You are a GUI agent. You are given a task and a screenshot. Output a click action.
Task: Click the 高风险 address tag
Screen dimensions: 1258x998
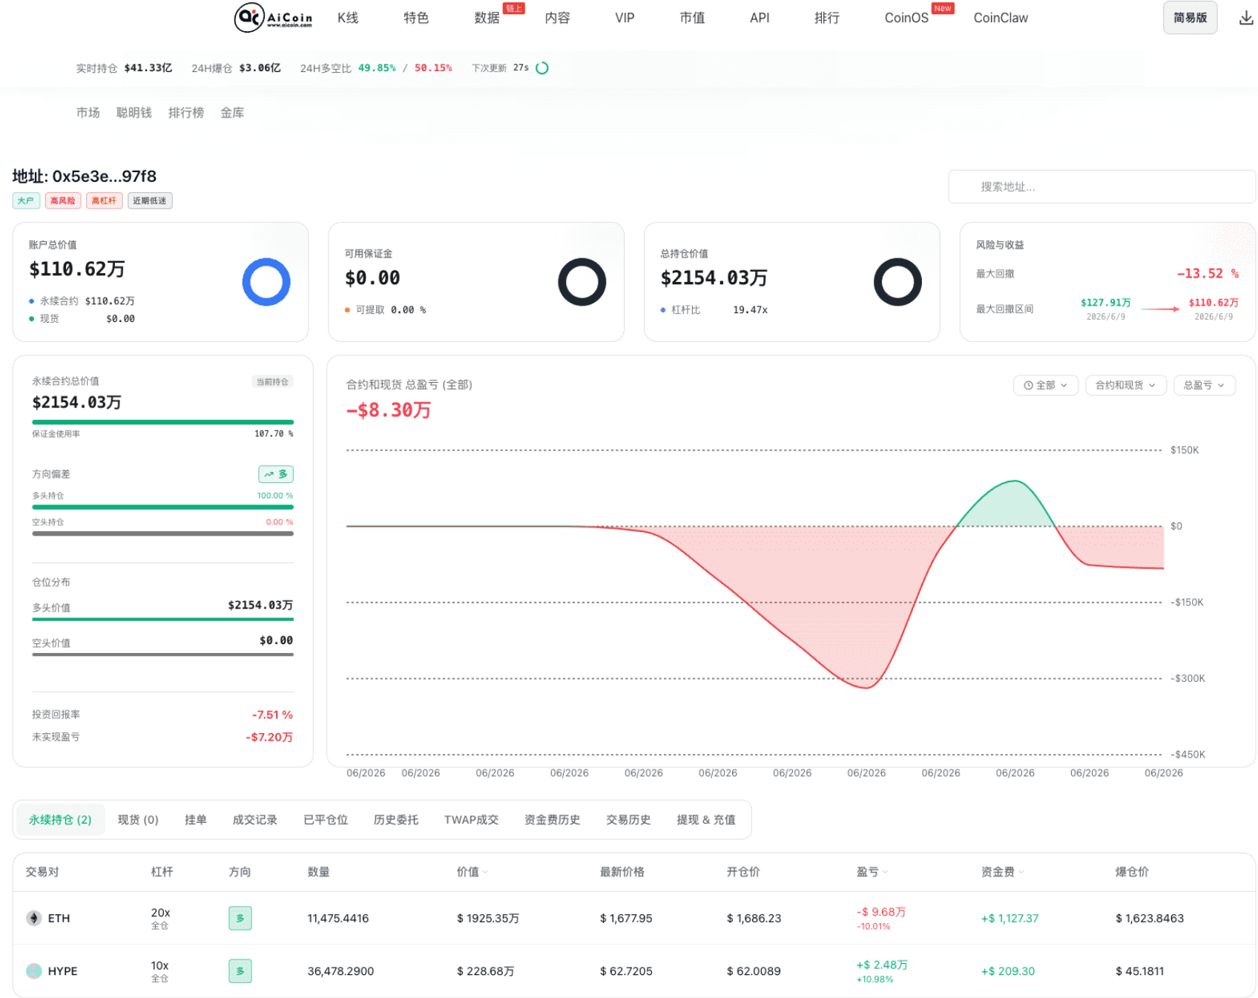pos(63,201)
